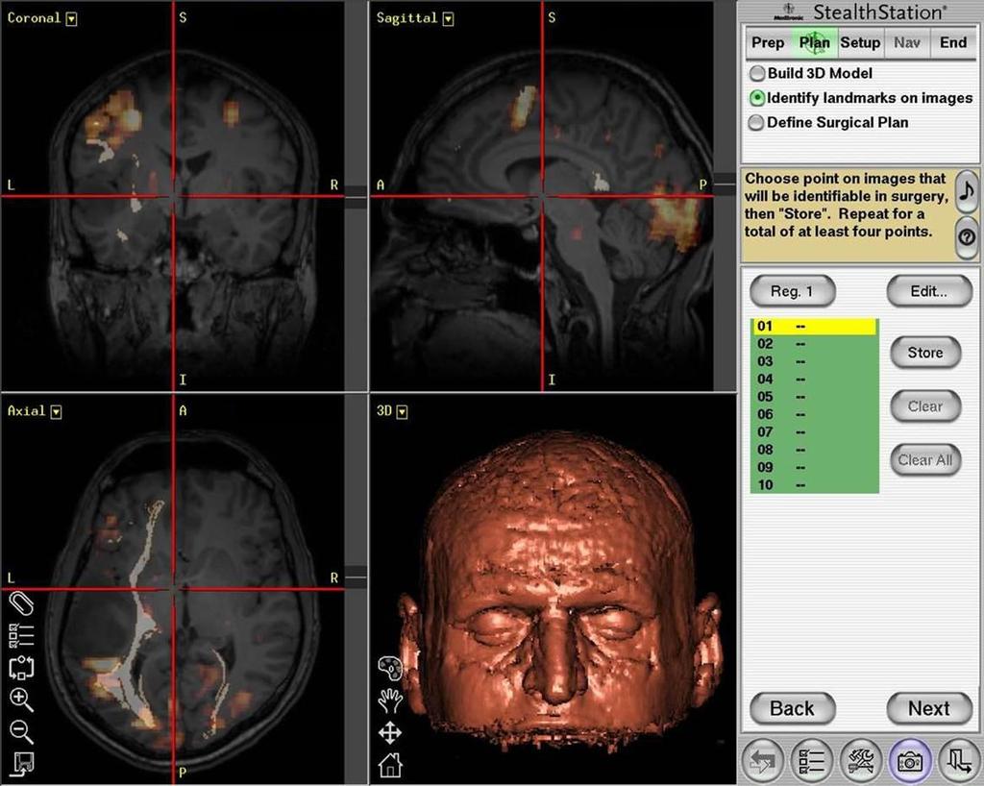Select landmark row 08

pos(814,449)
